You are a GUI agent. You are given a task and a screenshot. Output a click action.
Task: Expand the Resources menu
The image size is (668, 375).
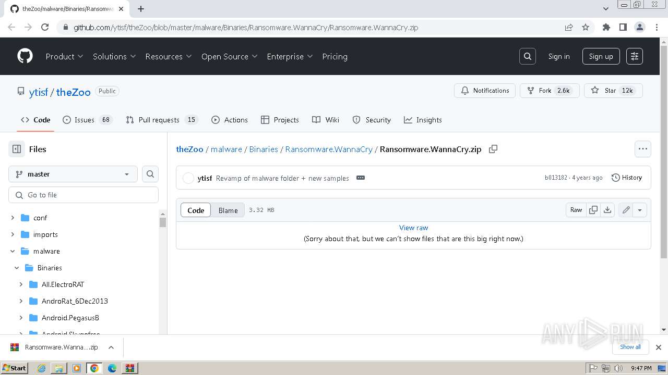169,56
